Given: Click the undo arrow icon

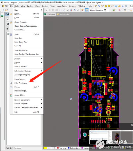Looking at the screenshot, I should click(75, 10).
